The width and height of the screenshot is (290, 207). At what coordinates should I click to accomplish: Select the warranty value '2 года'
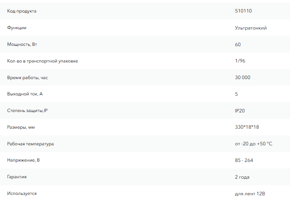click(x=242, y=177)
